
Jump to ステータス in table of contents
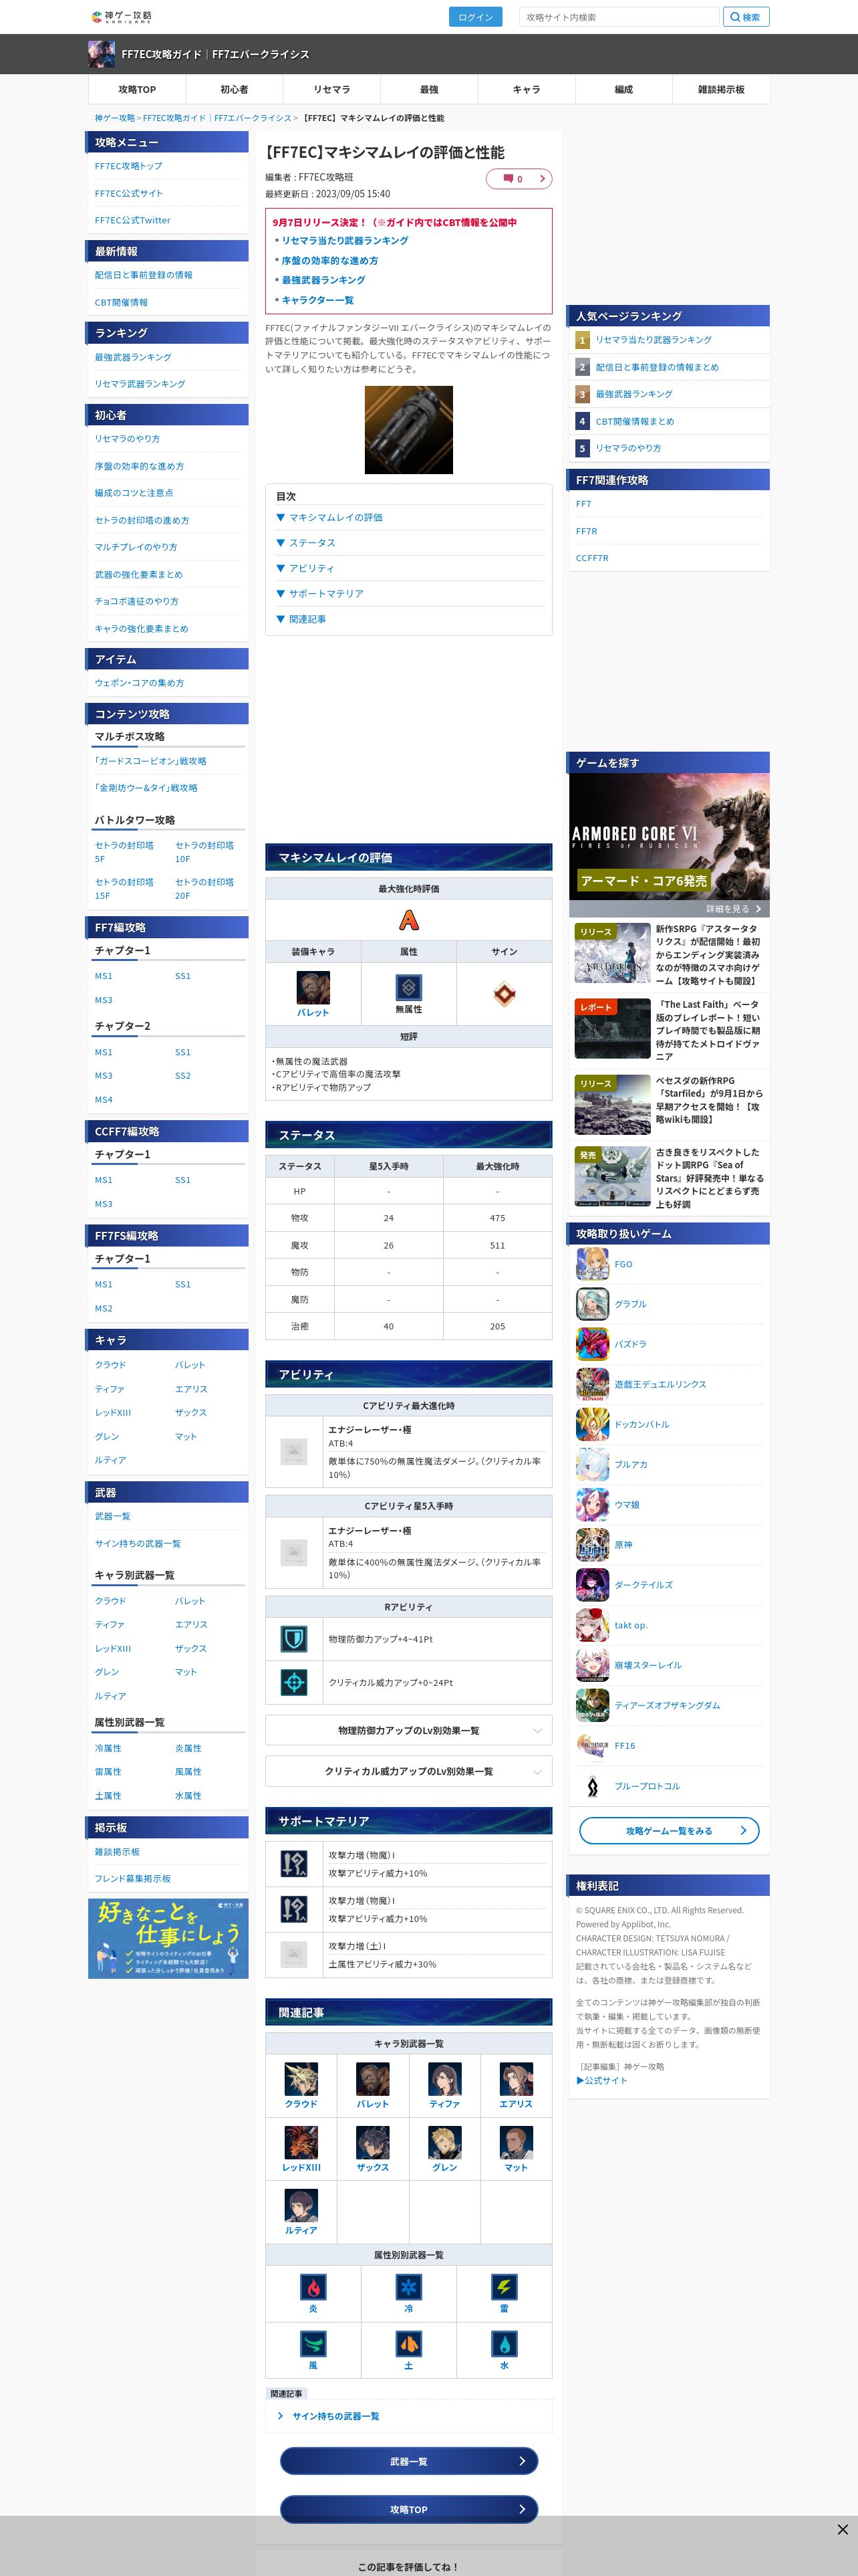pos(311,543)
